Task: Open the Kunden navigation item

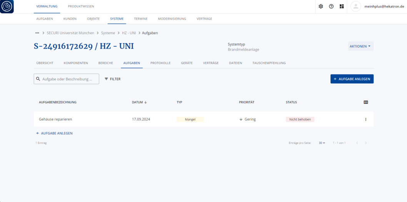Action: pos(70,19)
